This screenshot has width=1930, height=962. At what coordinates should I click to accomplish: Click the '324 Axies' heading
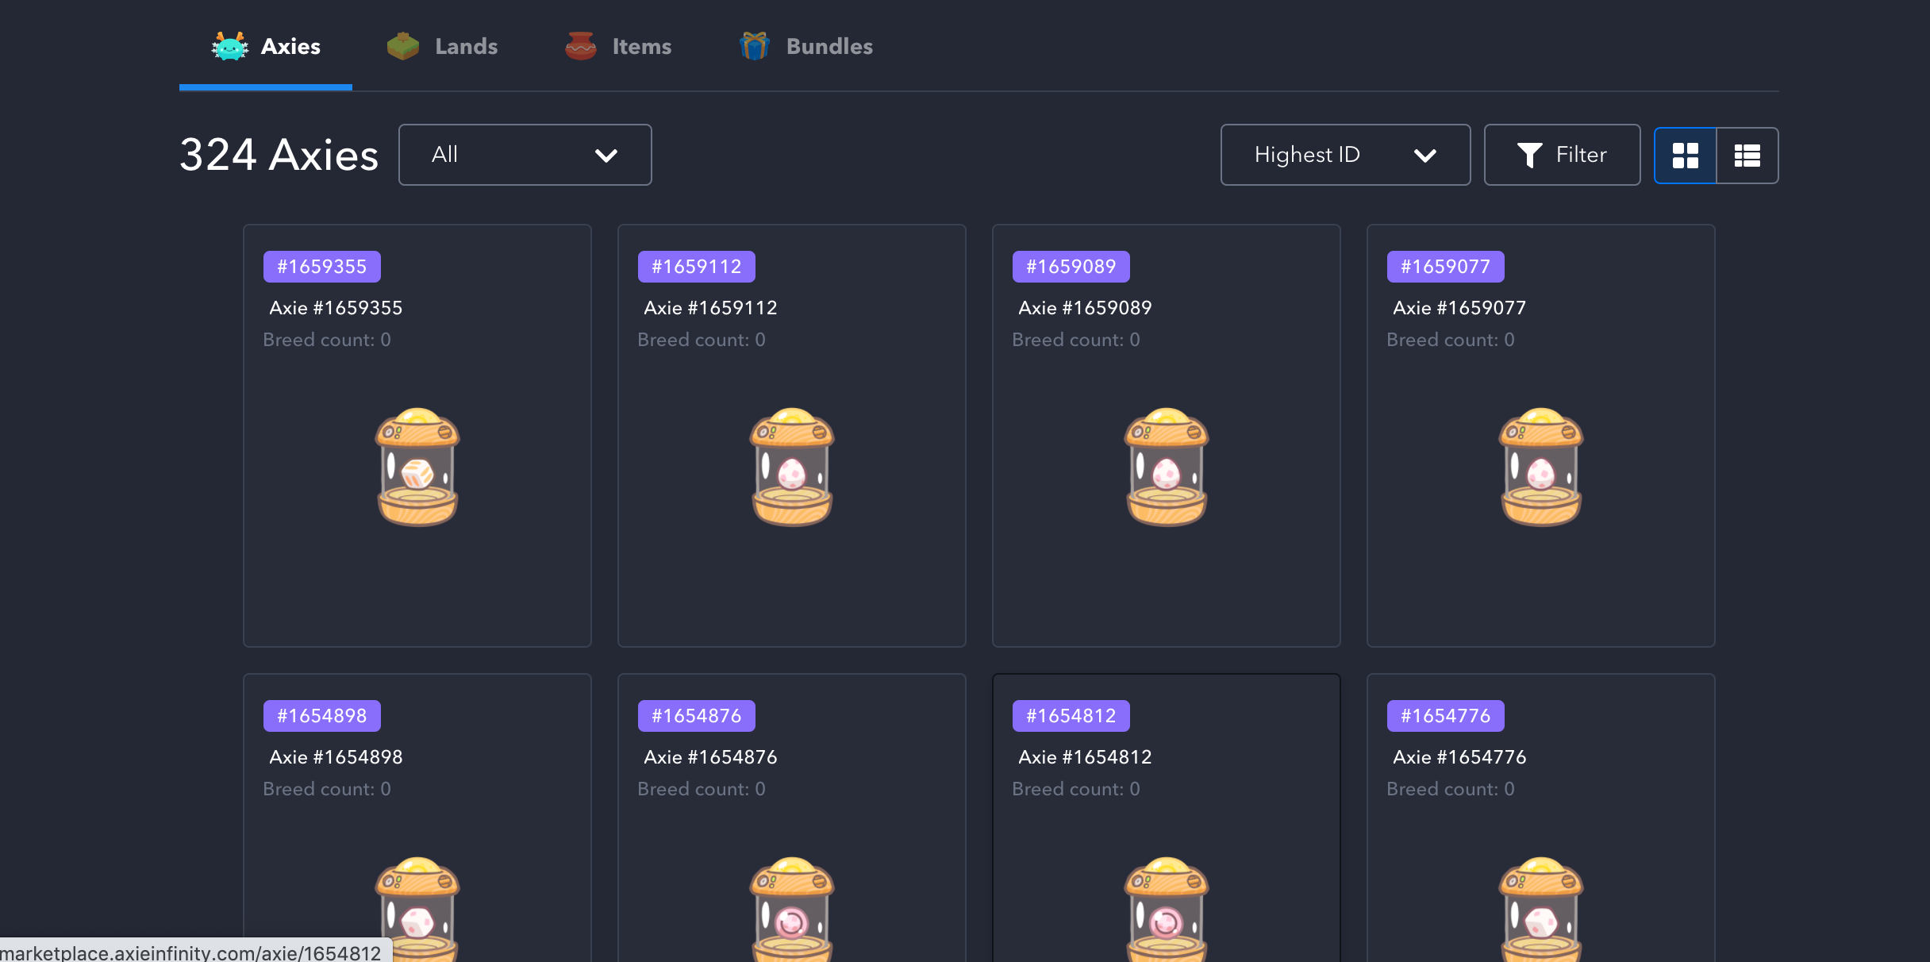pos(279,155)
